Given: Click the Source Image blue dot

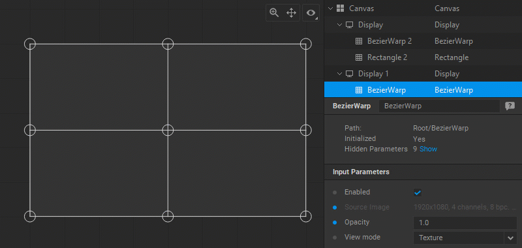Looking at the screenshot, I should point(335,208).
